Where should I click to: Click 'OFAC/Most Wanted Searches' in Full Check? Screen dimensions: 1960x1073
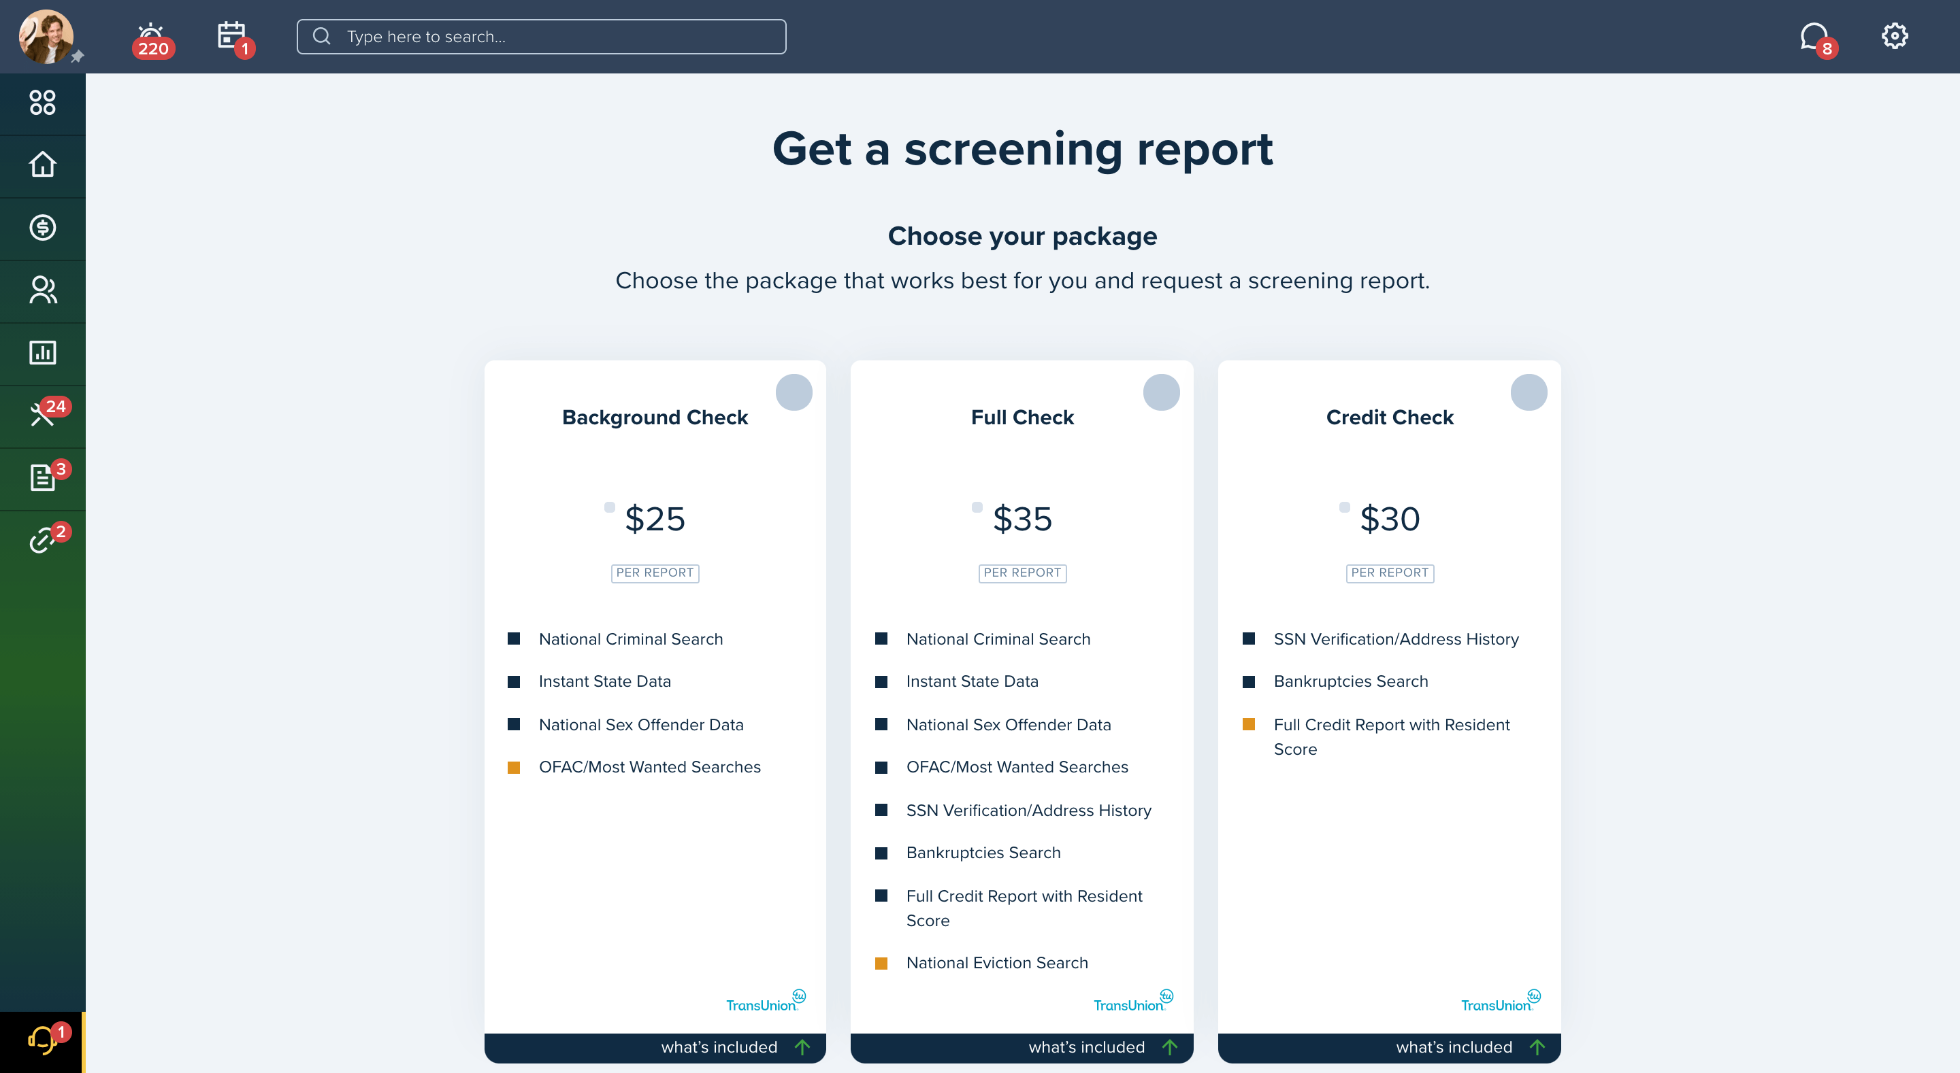pos(1017,766)
